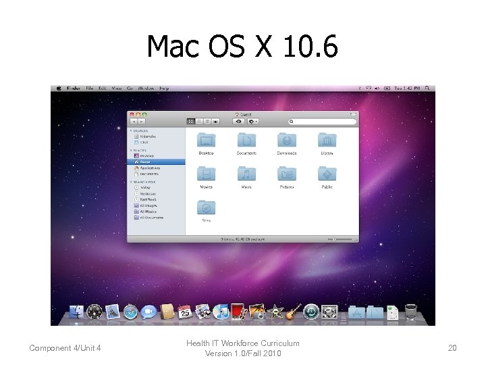This screenshot has height=365, width=486.
Task: Open the Trash in the Dock
Action: [410, 312]
